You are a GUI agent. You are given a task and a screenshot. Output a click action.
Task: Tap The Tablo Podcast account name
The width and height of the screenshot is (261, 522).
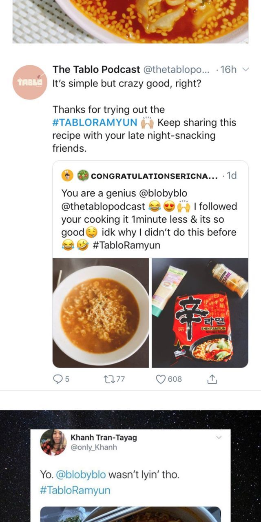[96, 69]
